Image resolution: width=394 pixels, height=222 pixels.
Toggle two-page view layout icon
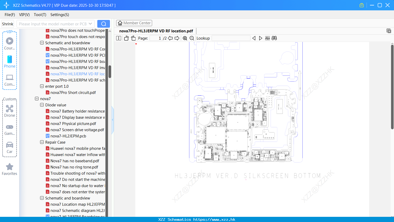118,38
